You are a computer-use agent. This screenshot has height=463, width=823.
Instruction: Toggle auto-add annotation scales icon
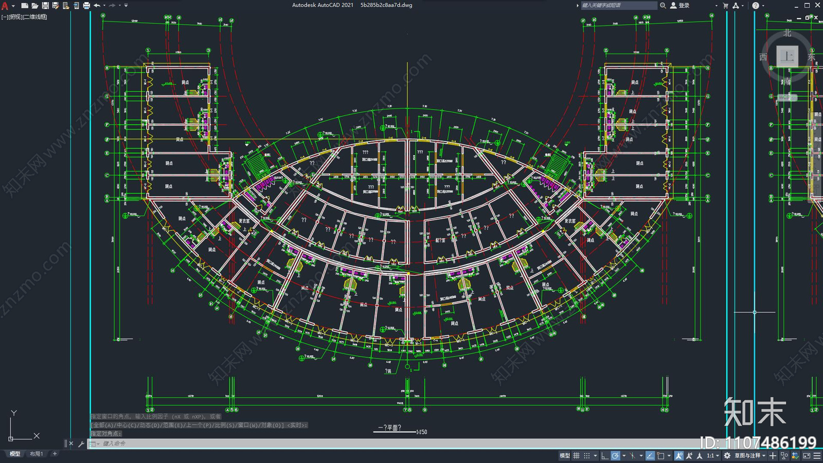pos(689,455)
